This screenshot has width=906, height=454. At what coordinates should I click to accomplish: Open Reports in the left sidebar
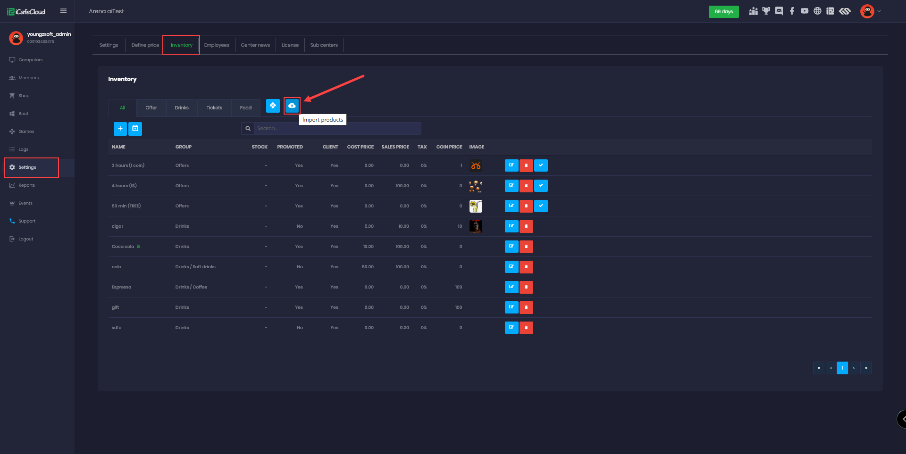click(26, 185)
